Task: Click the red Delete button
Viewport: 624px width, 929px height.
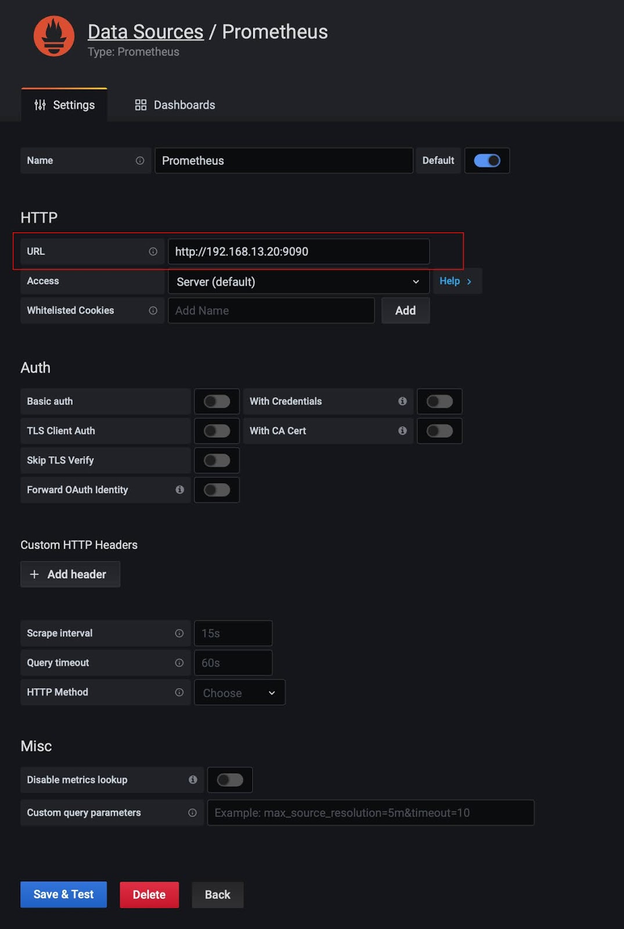Action: point(149,895)
